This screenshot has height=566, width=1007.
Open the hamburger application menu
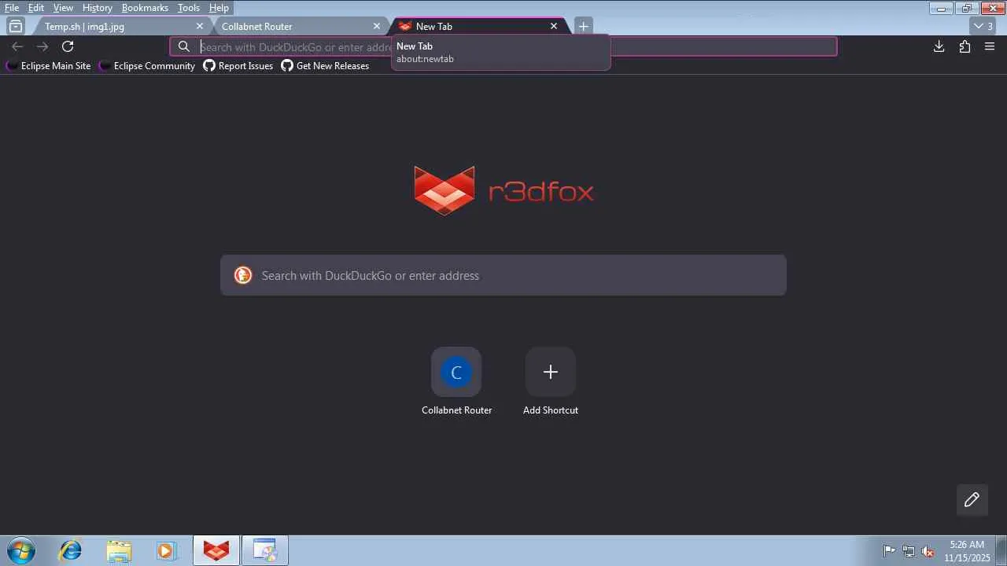990,46
